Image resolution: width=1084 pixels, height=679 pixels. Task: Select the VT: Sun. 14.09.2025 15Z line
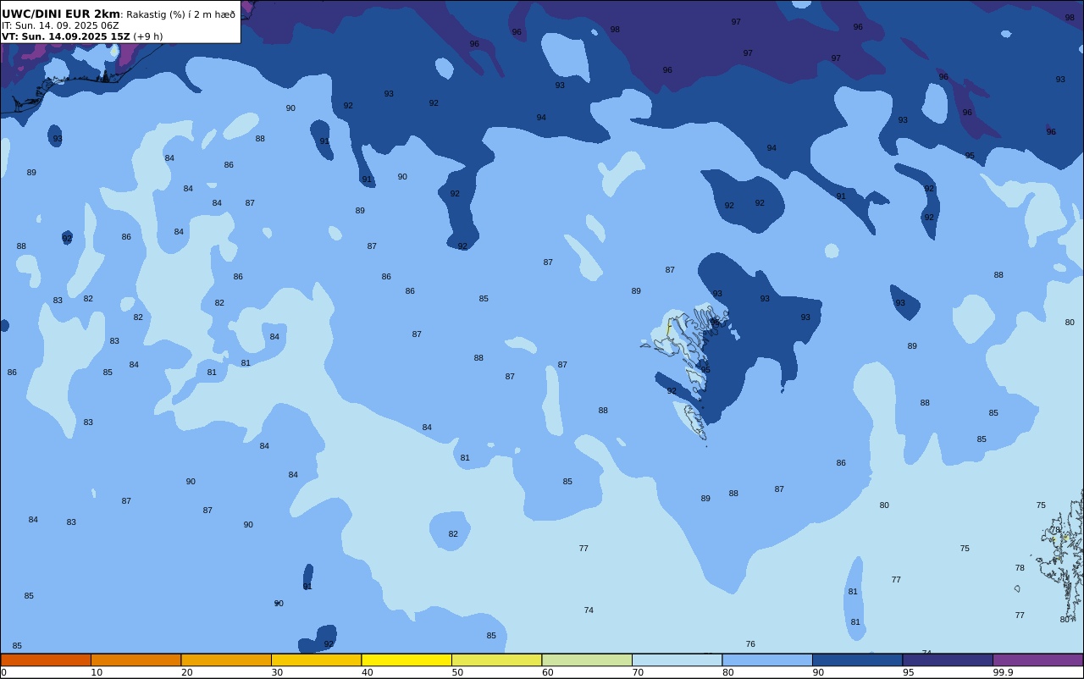(65, 36)
